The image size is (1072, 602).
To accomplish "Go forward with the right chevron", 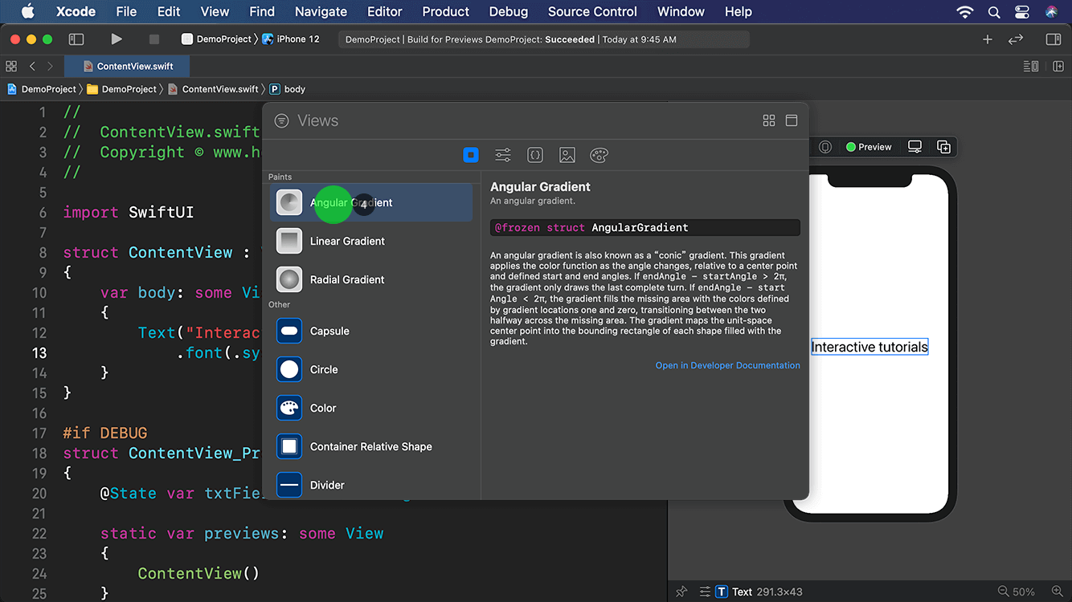I will point(50,67).
